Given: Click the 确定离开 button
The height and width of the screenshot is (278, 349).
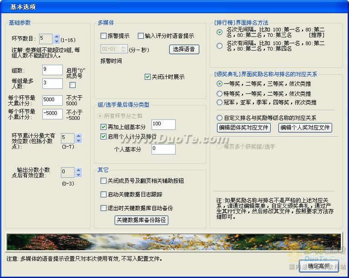Looking at the screenshot, I should (319, 266).
